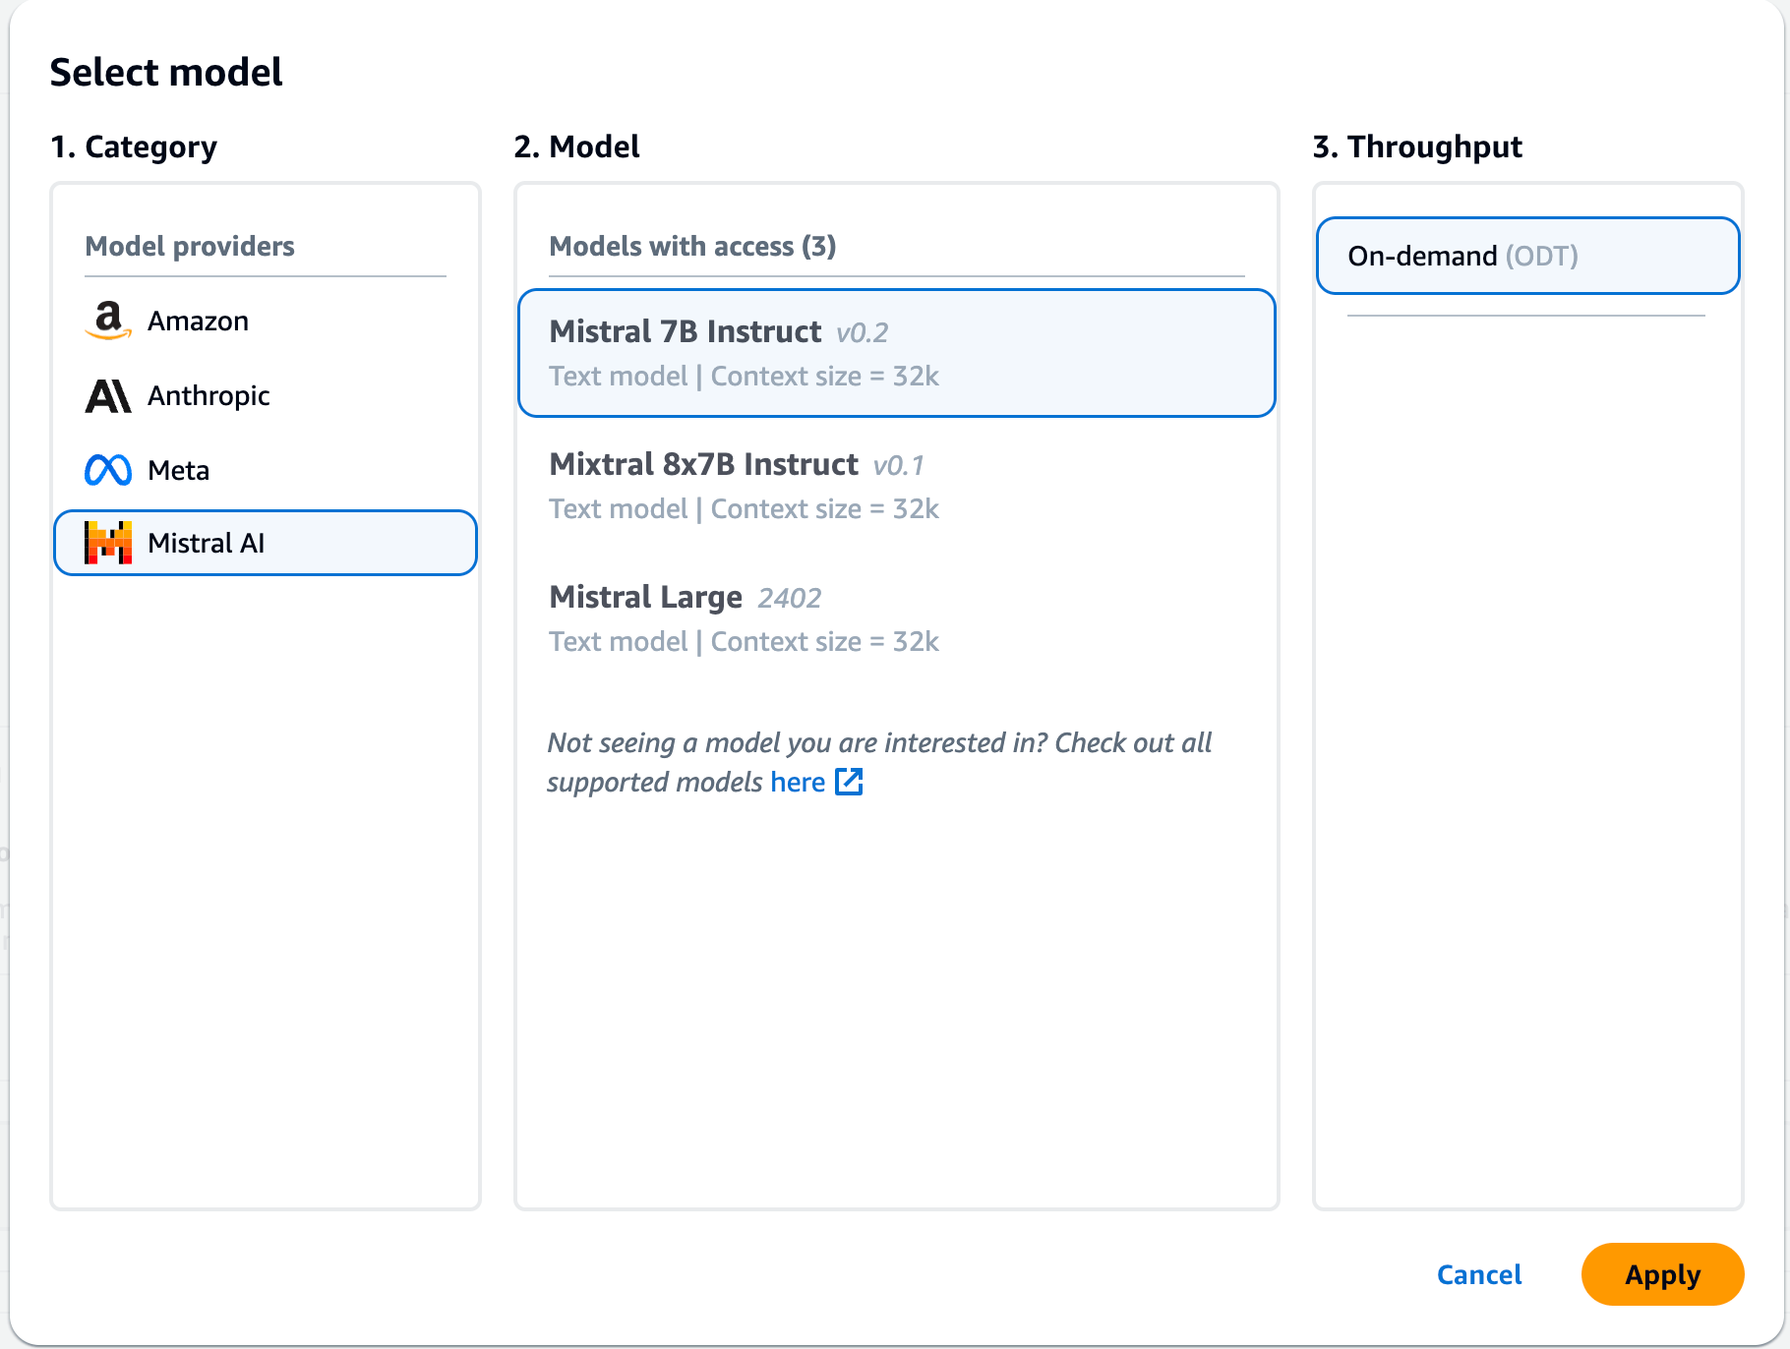
Task: Choose the Mixtral 8x7B Instruct model
Action: tap(703, 465)
